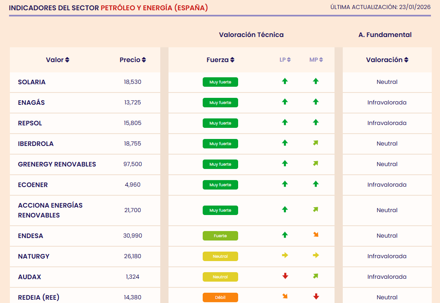Open REDEIA (REE) stock page
The width and height of the screenshot is (440, 303).
39,297
